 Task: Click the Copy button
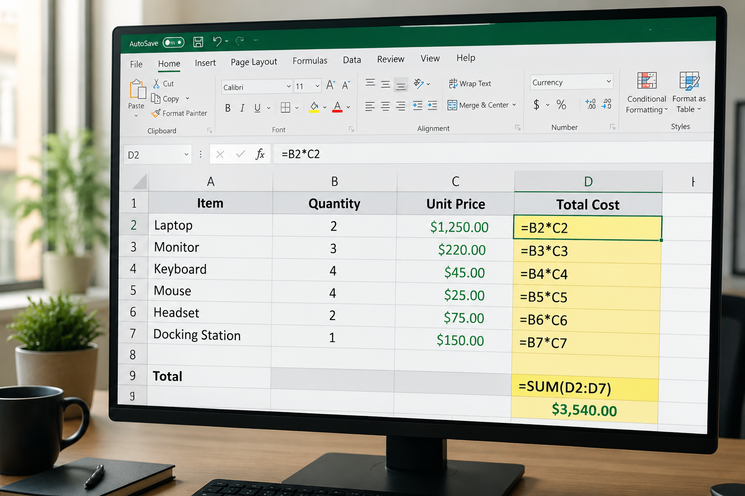(165, 98)
